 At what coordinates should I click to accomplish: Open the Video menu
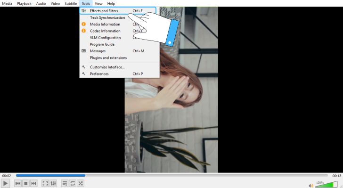pos(55,3)
